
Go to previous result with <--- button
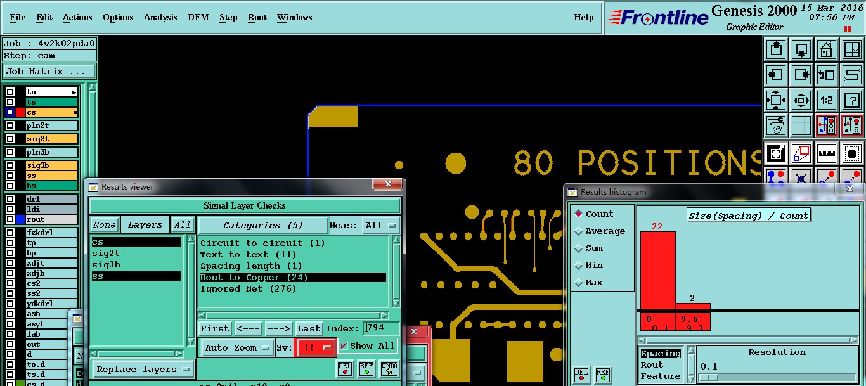(x=248, y=328)
